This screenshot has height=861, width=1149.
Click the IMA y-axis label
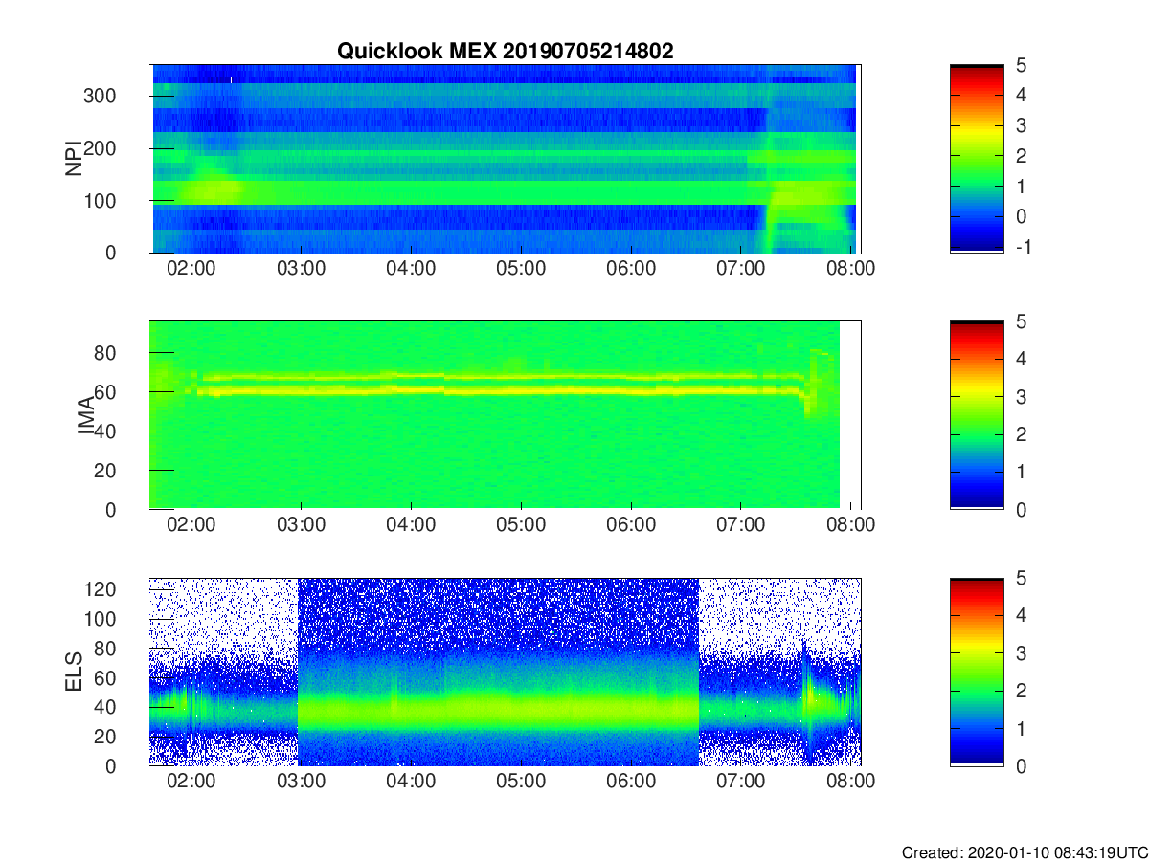[x=86, y=415]
